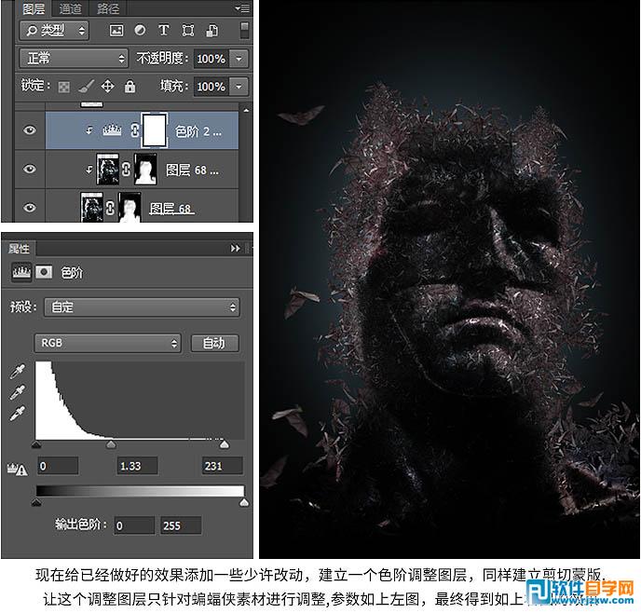Filter layers by pixel image icon
Screen dimensions: 641x613
[116, 31]
